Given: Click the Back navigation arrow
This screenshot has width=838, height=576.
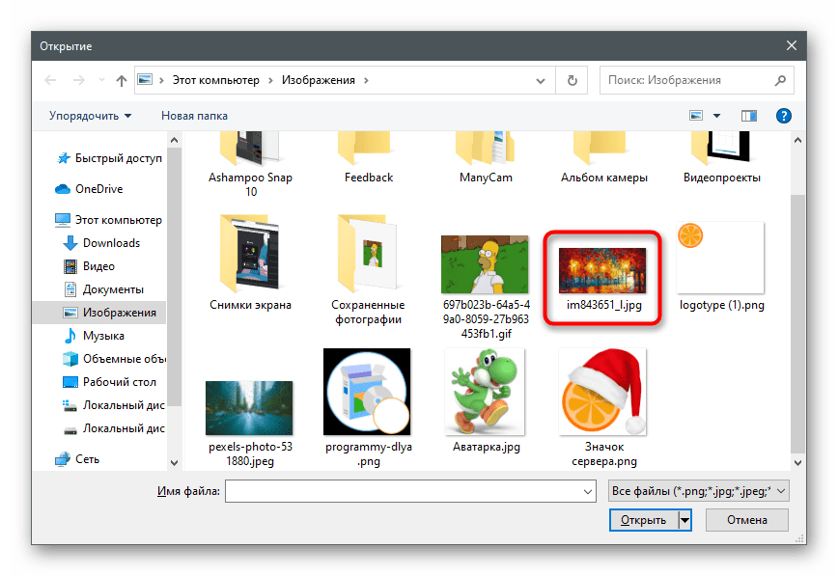Looking at the screenshot, I should [50, 80].
